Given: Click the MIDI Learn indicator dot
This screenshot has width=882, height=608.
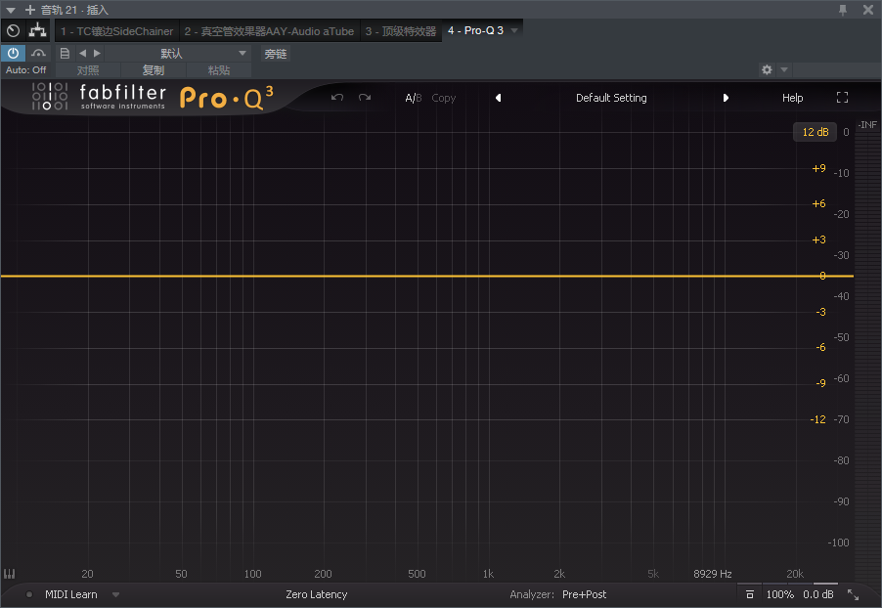Looking at the screenshot, I should pyautogui.click(x=28, y=594).
